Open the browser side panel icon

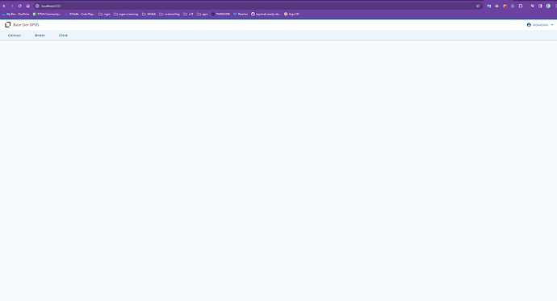click(x=540, y=6)
